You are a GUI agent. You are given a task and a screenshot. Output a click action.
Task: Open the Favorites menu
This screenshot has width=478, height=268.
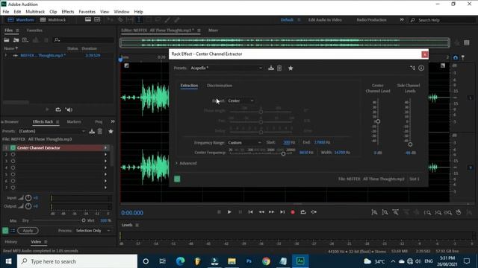[x=87, y=12]
